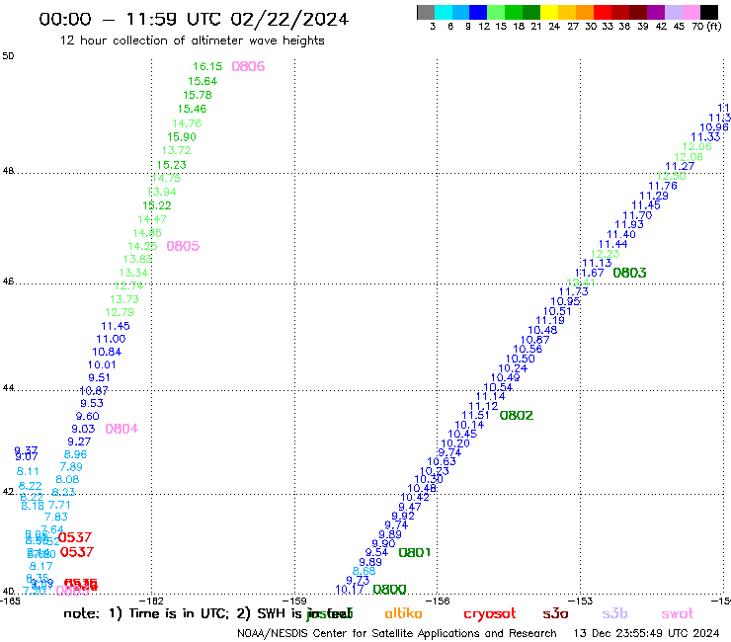
Task: Click the 11.93 wave height value
Action: click(629, 225)
